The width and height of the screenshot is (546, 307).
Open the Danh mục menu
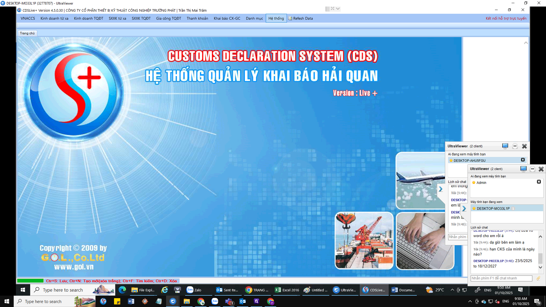point(254,18)
